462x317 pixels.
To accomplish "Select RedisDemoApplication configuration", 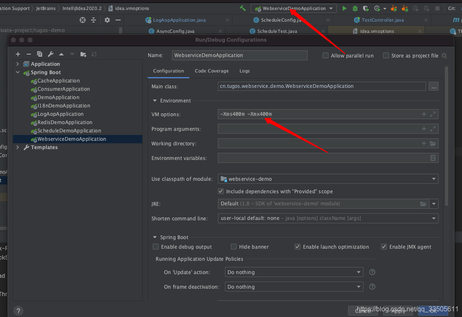I will 65,122.
